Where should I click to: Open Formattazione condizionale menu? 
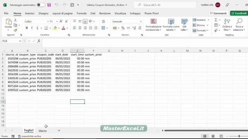click(153, 25)
